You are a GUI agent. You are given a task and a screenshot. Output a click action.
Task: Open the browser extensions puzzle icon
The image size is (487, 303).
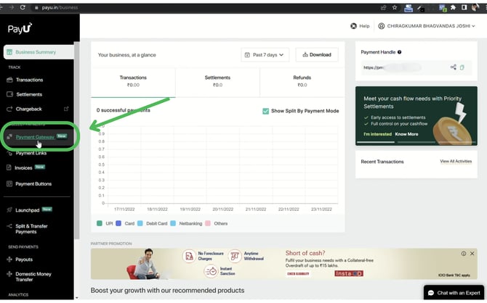(x=453, y=7)
